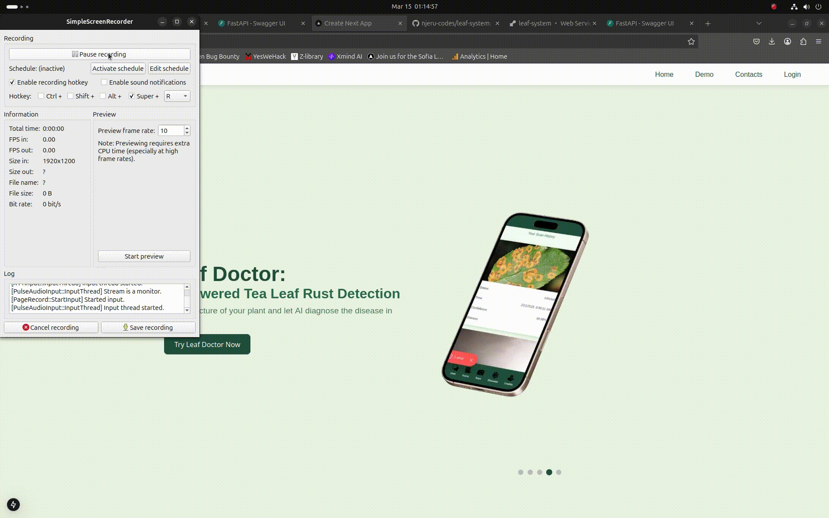Switch to first FastAPI - Swagger UI tab
Image resolution: width=829 pixels, height=518 pixels.
pos(256,23)
